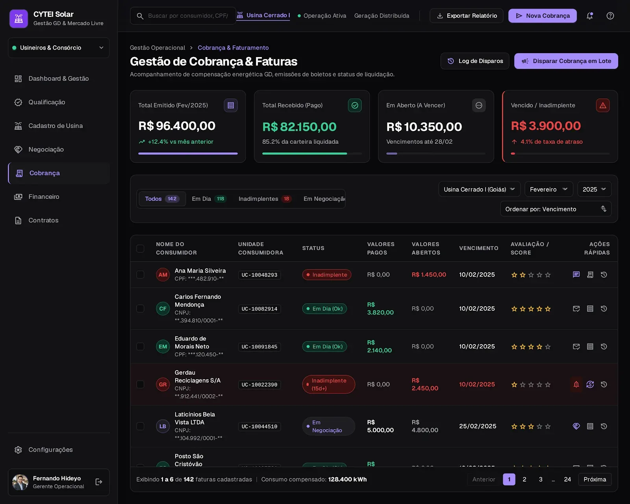Open the Usina Cerrado I (Goiás) dropdown
This screenshot has width=630, height=504.
[x=479, y=189]
